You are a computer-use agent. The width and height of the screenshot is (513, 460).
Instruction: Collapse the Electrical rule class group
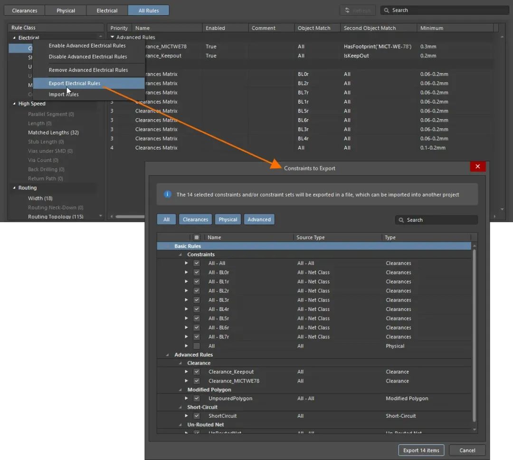click(14, 38)
